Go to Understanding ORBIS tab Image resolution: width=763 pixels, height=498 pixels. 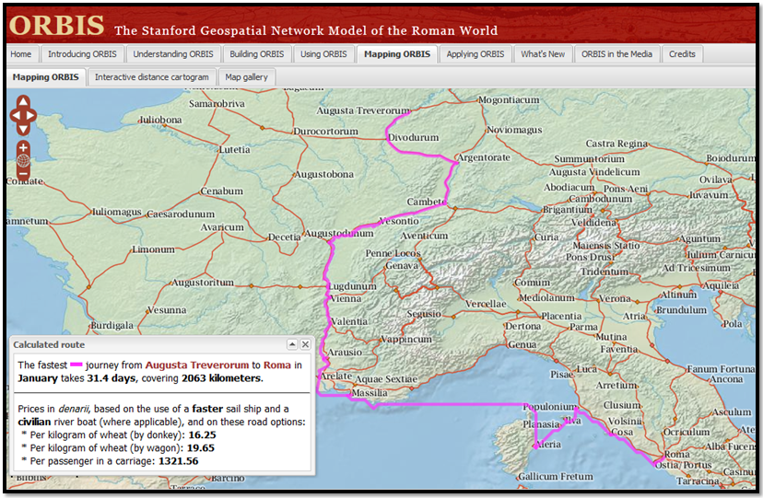(173, 54)
